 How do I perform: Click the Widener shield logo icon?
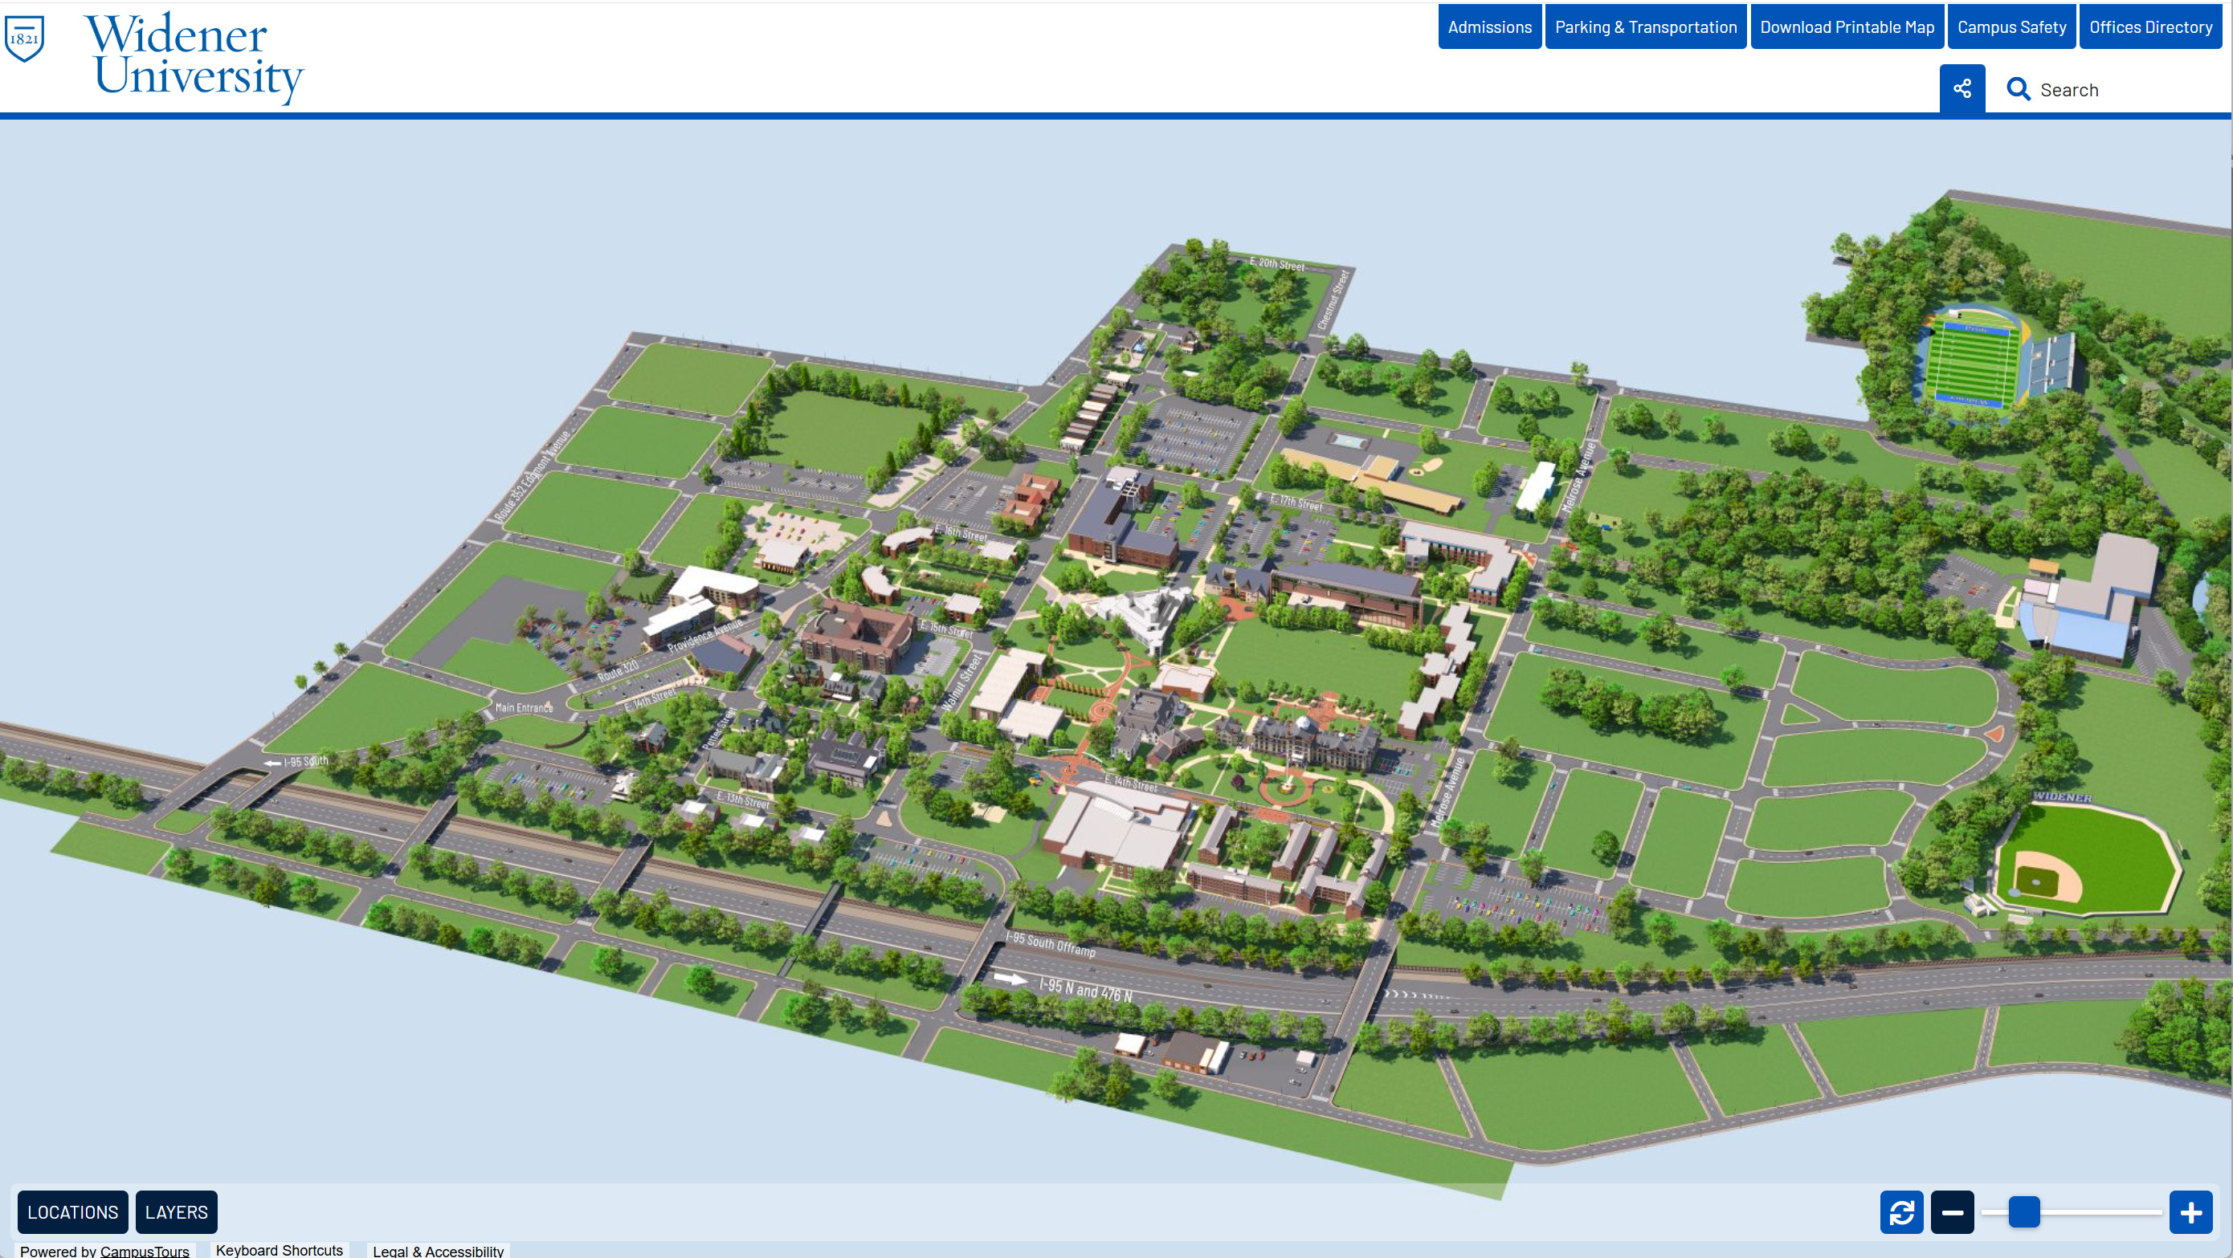[x=24, y=38]
